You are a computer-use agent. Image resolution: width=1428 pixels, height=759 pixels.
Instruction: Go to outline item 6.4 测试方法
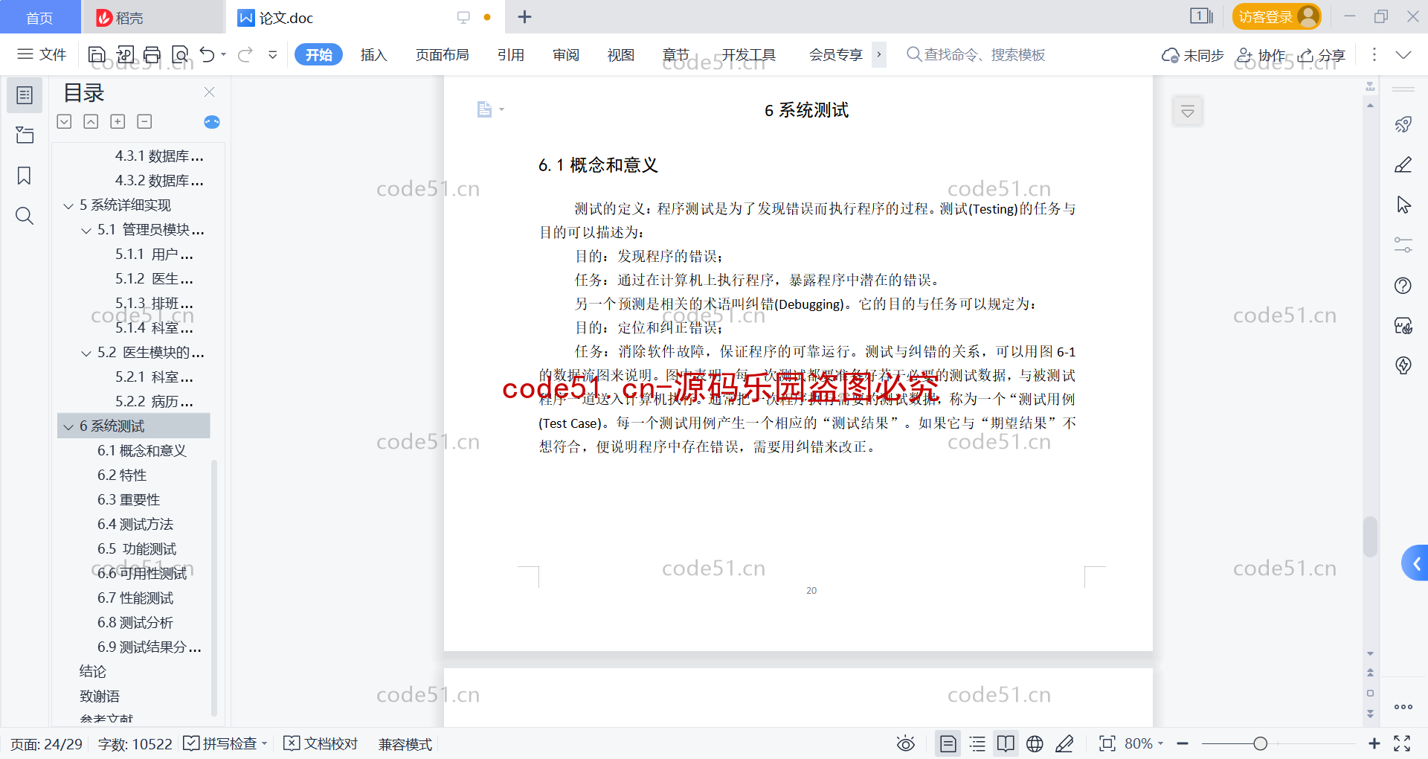pyautogui.click(x=135, y=525)
